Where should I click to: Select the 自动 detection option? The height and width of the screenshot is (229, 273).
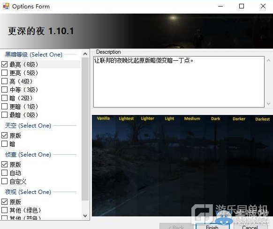point(4,173)
